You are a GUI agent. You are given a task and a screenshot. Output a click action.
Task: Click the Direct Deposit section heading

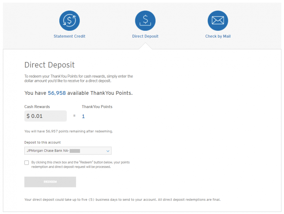coord(49,65)
